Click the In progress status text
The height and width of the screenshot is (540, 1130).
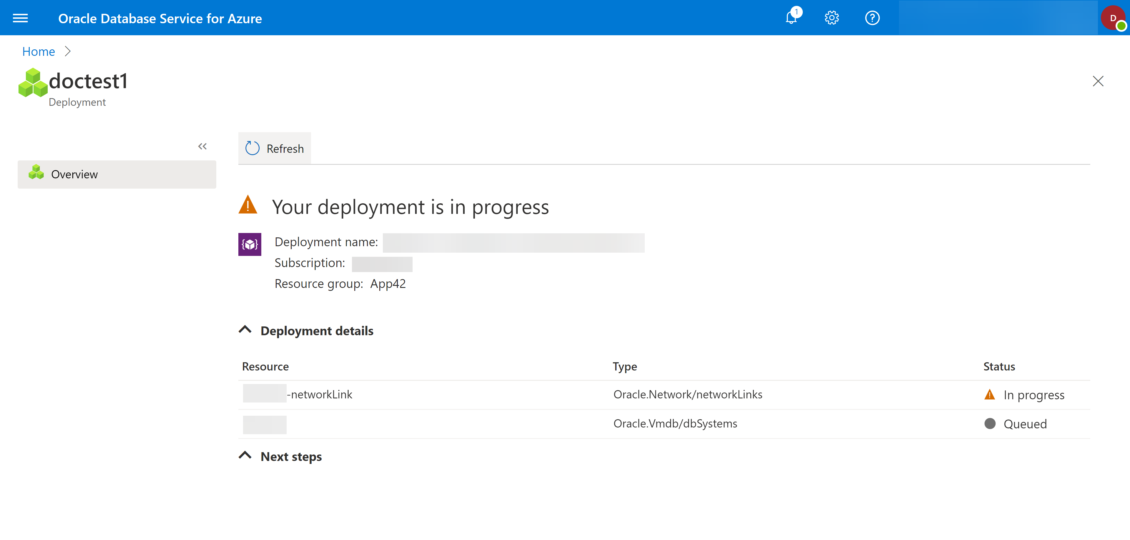[1034, 395]
